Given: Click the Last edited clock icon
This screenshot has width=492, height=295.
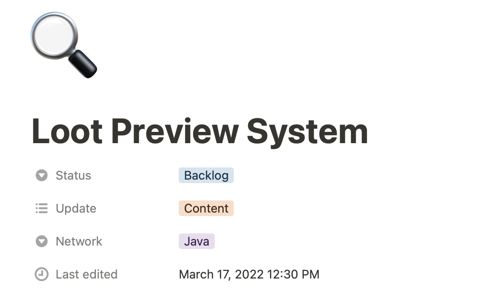Looking at the screenshot, I should [x=41, y=274].
